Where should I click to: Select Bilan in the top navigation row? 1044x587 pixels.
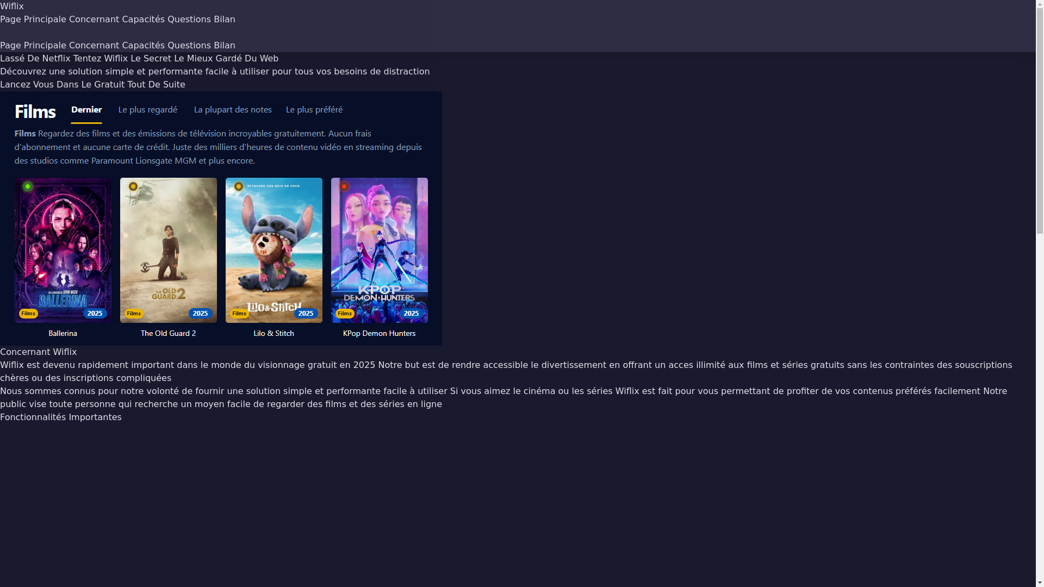[225, 20]
